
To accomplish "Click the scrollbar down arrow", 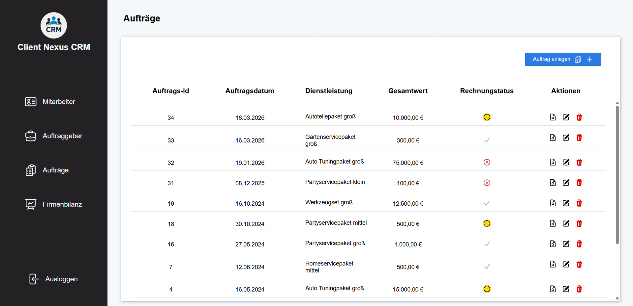I will click(x=617, y=299).
